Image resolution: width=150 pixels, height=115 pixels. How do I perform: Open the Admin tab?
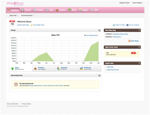point(95,10)
